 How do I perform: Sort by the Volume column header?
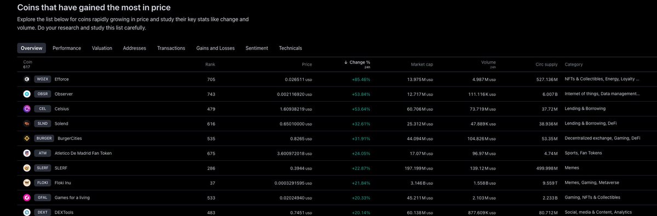pyautogui.click(x=488, y=62)
